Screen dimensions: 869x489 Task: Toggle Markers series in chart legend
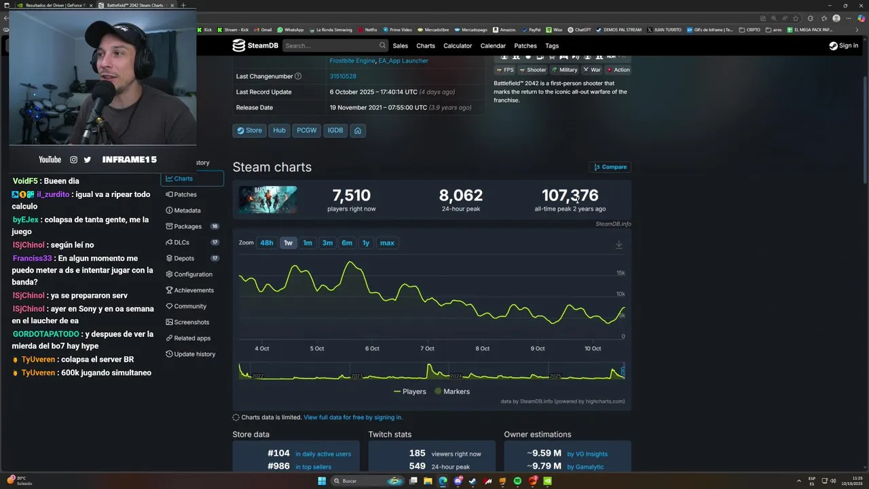(x=452, y=392)
